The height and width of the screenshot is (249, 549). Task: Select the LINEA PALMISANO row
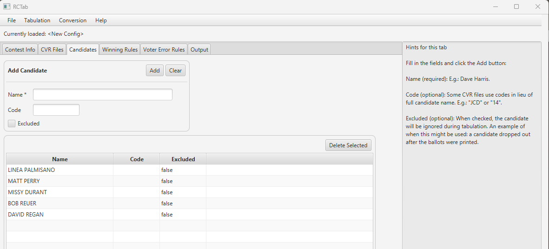pyautogui.click(x=189, y=170)
